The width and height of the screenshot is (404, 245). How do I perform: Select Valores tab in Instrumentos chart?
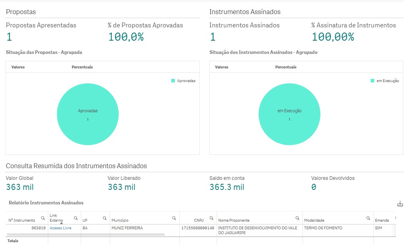click(222, 67)
